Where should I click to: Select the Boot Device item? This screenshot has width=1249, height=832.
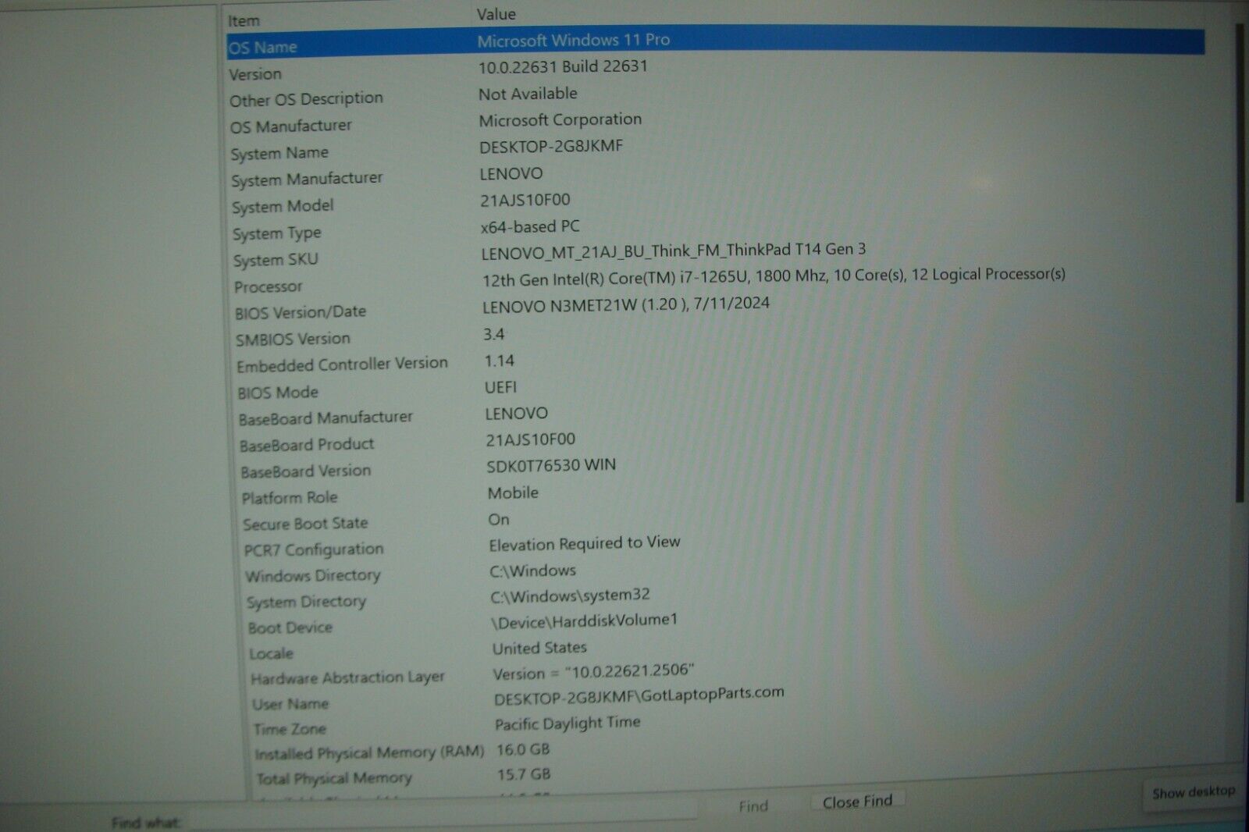click(290, 628)
